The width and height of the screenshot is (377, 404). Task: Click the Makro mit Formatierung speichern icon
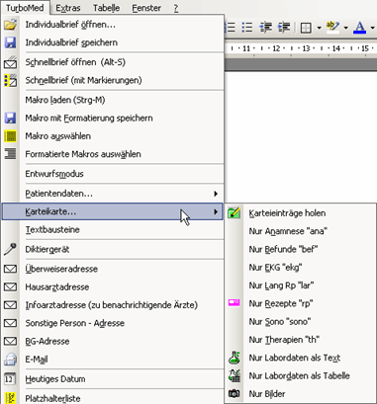pyautogui.click(x=11, y=118)
